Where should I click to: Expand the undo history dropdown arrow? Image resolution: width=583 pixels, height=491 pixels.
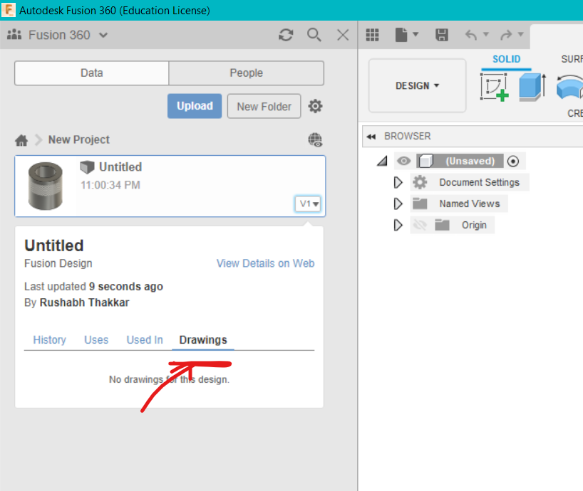485,34
